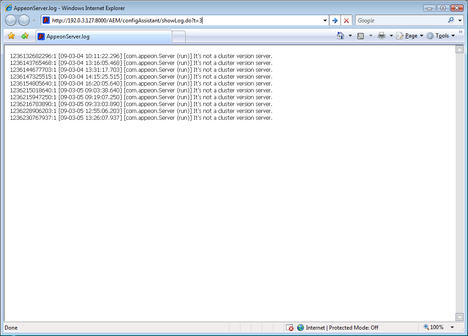Expand the Home button dropdown arrow
The height and width of the screenshot is (336, 468).
(350, 35)
